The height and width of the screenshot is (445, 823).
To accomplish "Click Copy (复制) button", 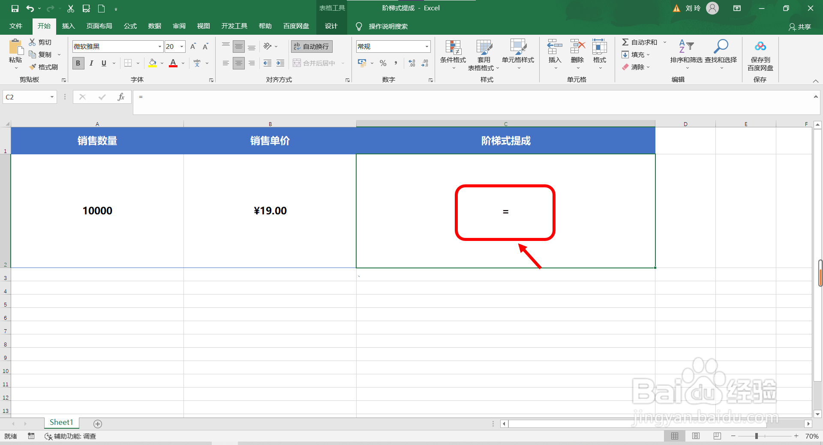I will 40,54.
